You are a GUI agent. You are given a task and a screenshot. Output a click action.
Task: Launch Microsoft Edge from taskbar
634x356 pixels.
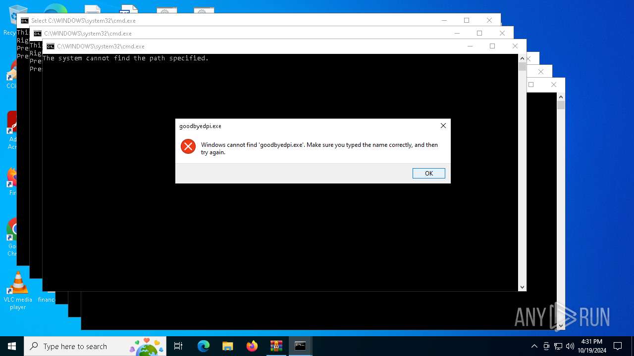coord(204,346)
